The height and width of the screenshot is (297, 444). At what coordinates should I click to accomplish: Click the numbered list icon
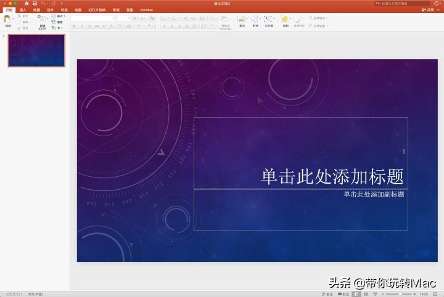point(174,18)
